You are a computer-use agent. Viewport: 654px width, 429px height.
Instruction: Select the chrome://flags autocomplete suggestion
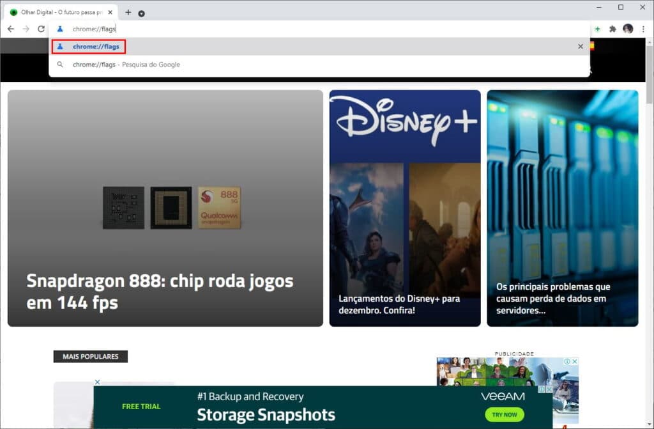tap(319, 47)
